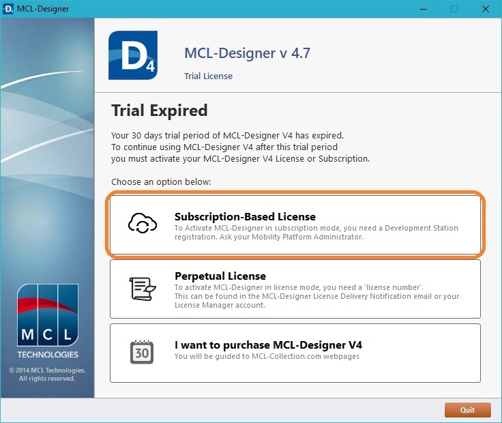
Task: Click the blue D4 logo in the header
Action: click(x=133, y=55)
